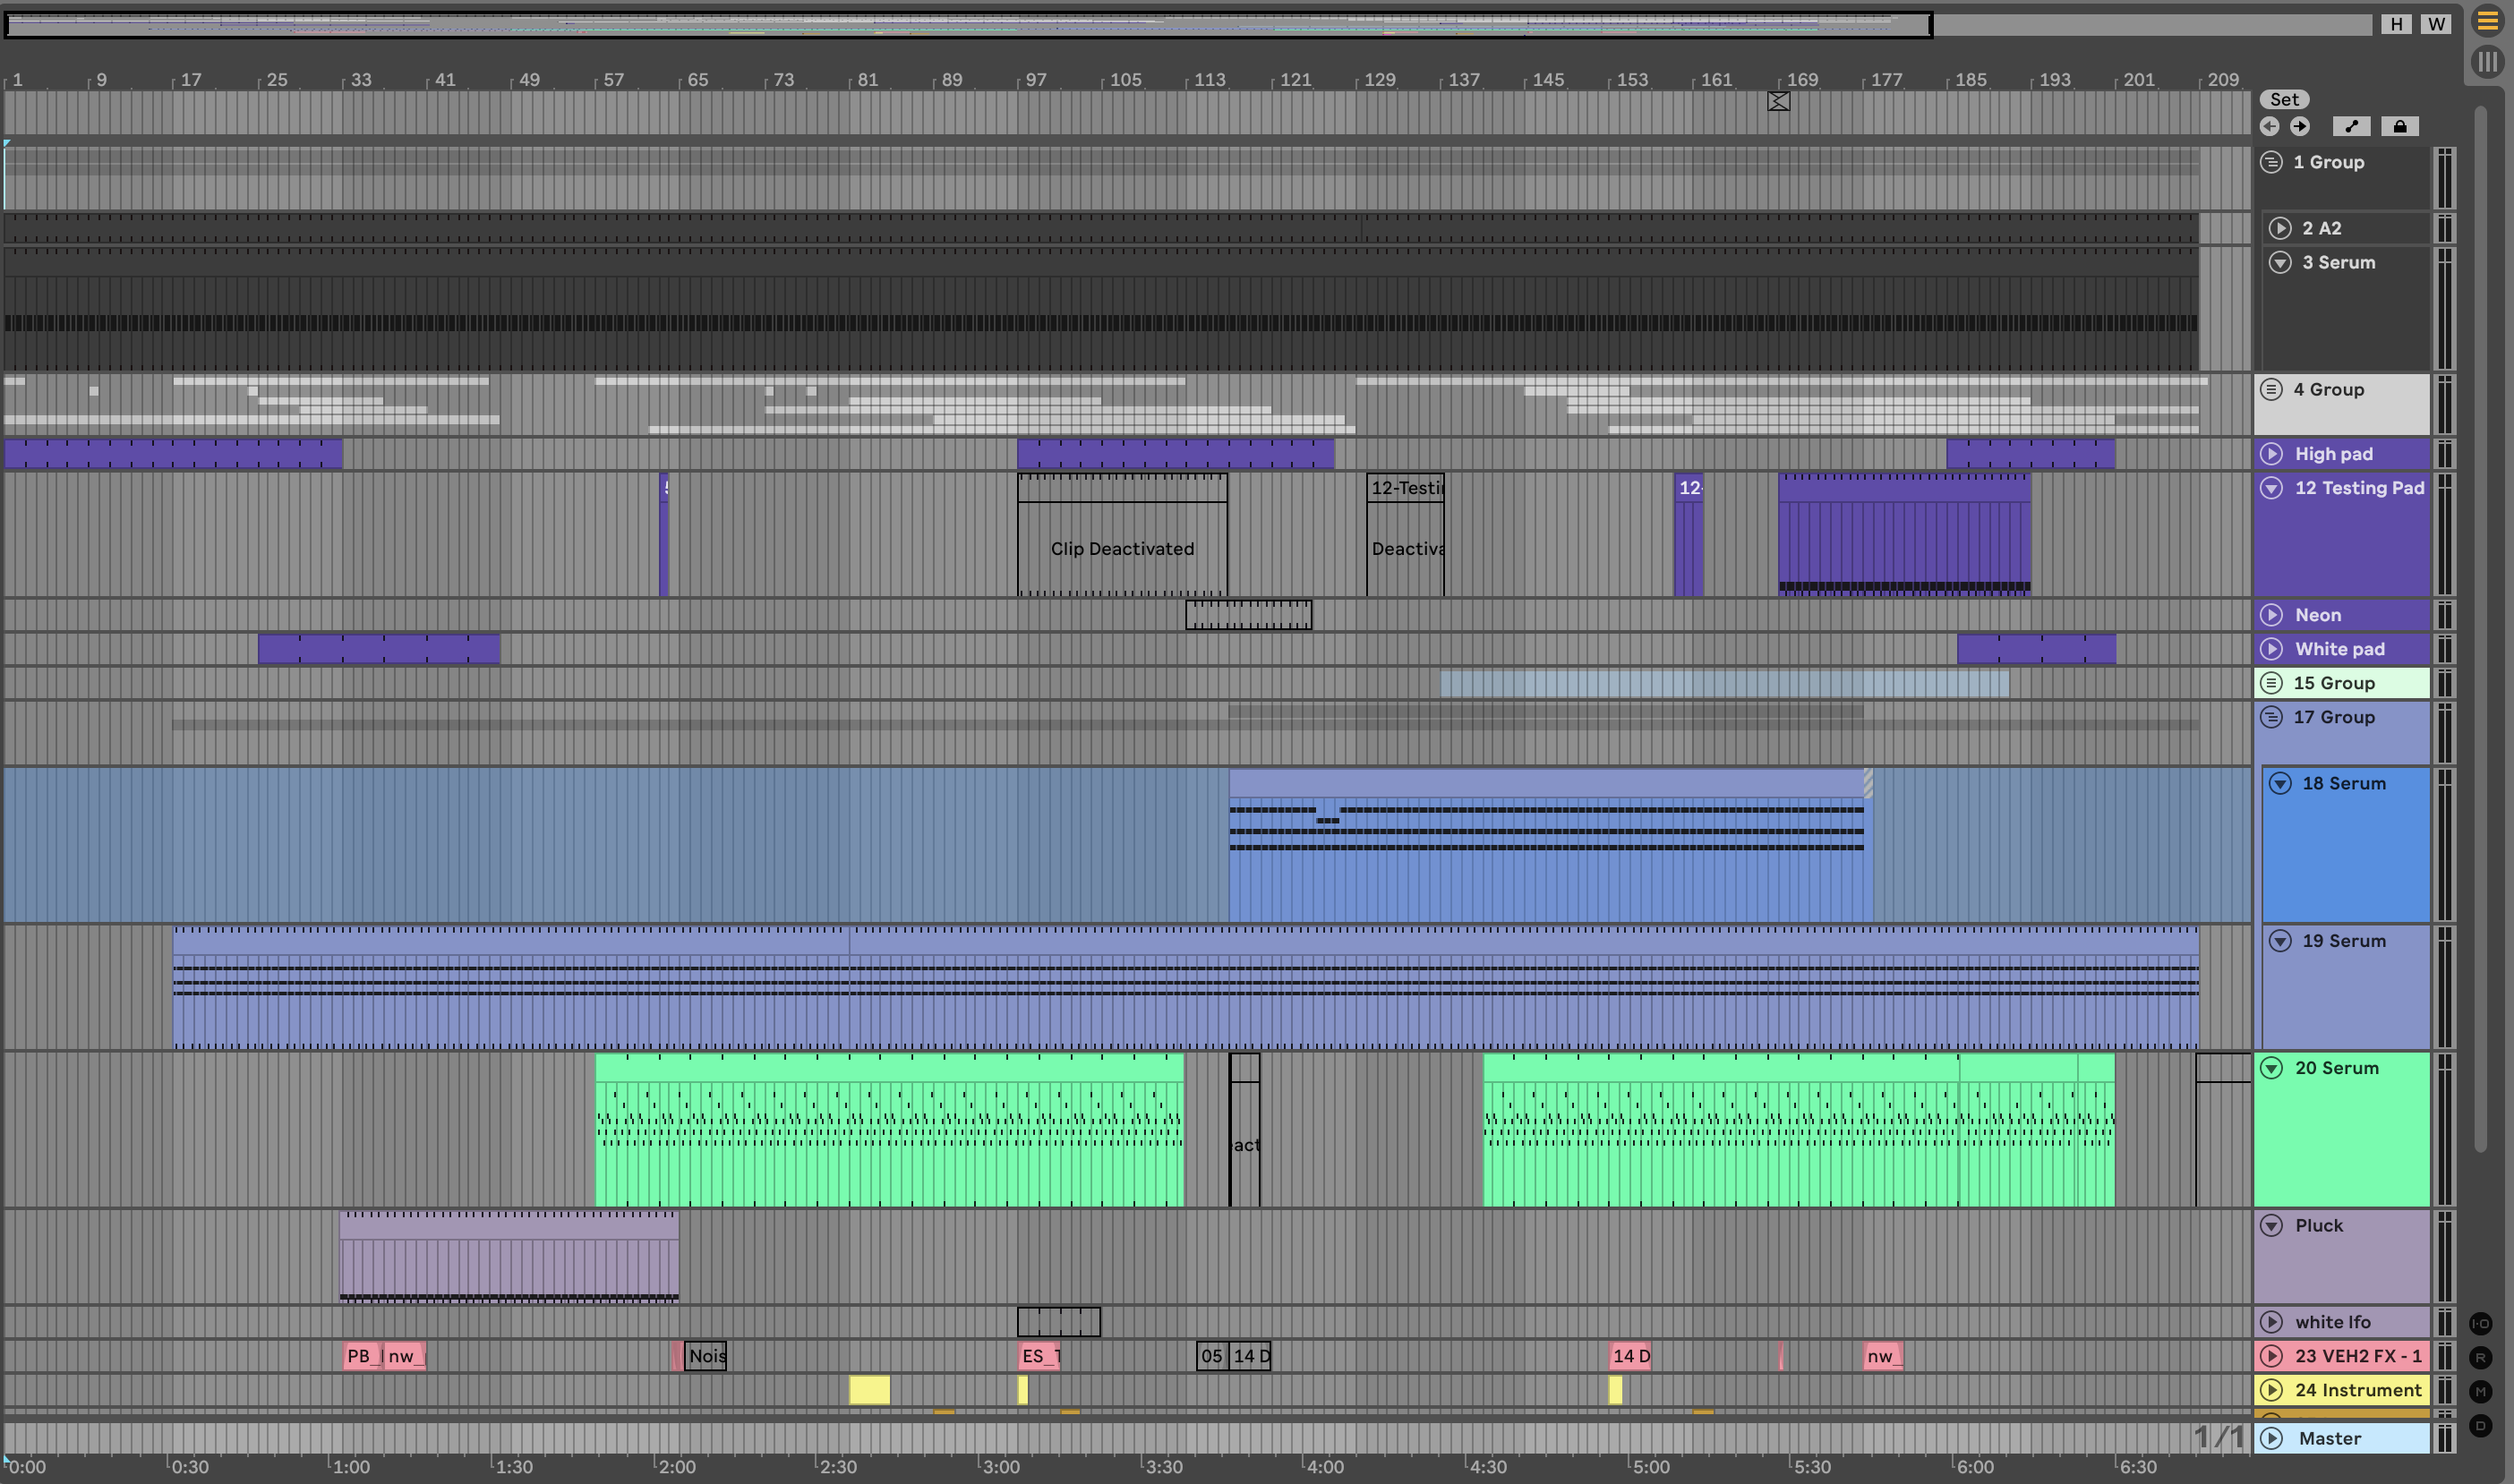Image resolution: width=2514 pixels, height=1484 pixels.
Task: Select the Master track header
Action: click(2342, 1438)
